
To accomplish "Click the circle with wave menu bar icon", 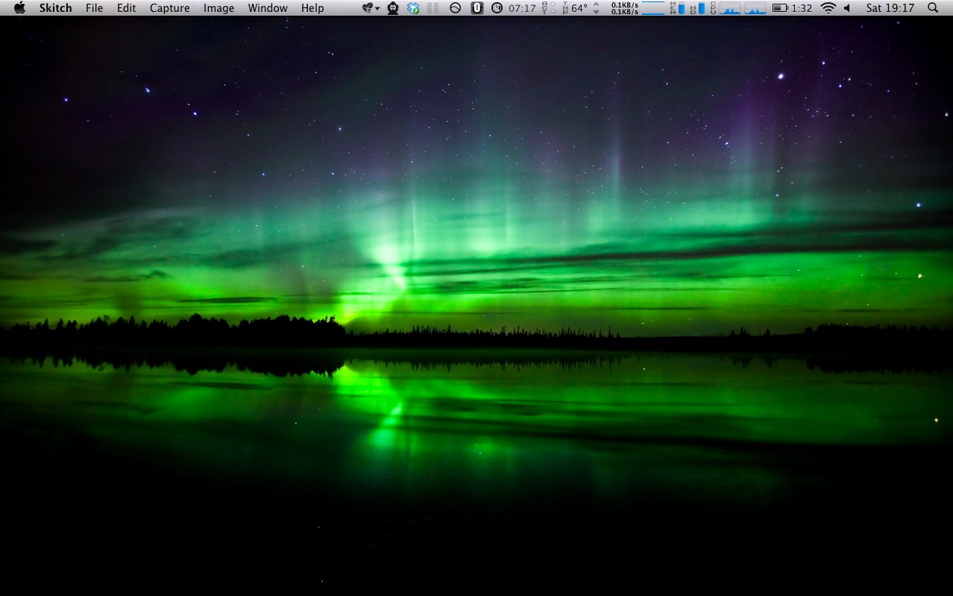I will coord(455,8).
